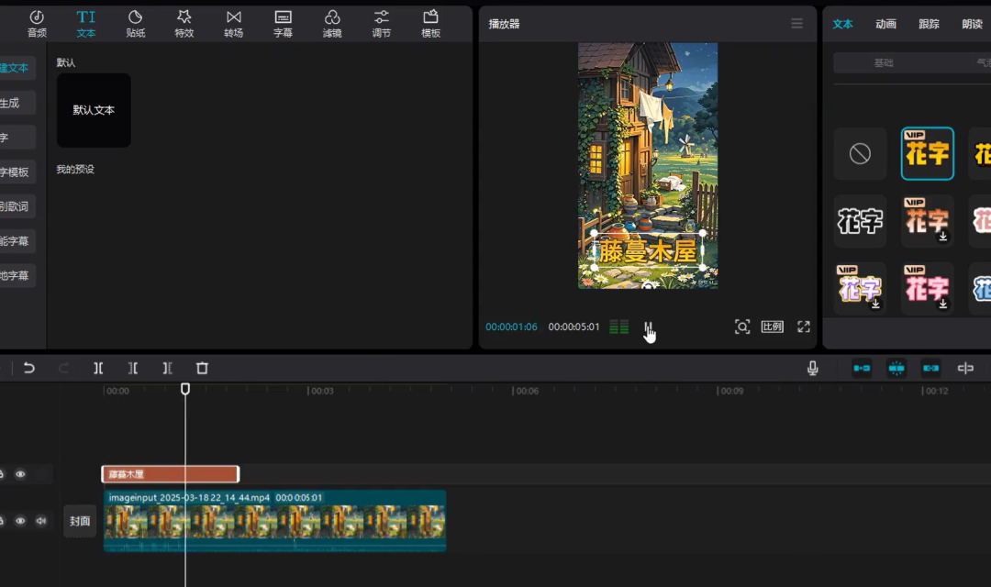Screen dimensions: 991x587
Task: Hide the text track with eye icon
Action: click(20, 474)
